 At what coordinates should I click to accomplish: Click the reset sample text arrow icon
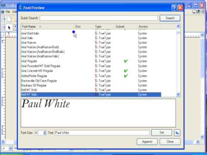coord(177,133)
